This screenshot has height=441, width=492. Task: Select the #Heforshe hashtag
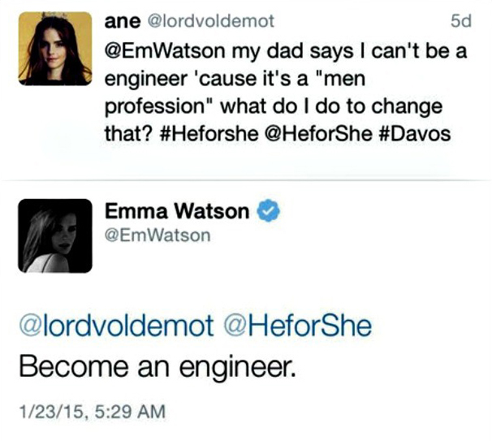(x=209, y=133)
